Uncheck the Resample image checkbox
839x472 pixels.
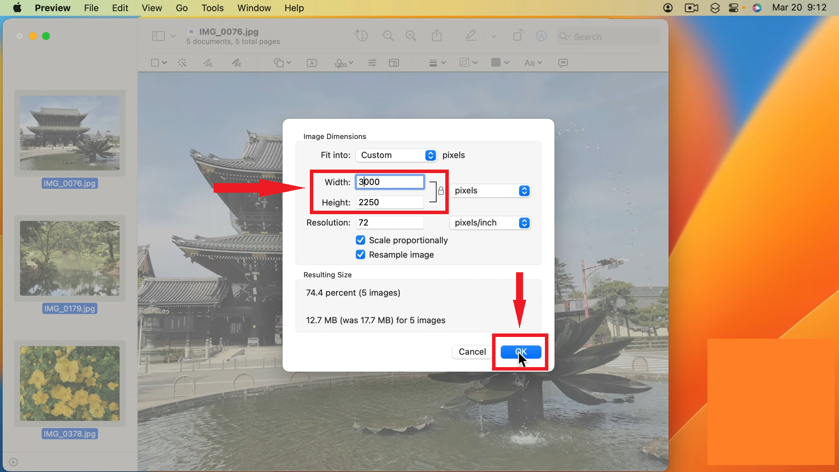[x=361, y=255]
